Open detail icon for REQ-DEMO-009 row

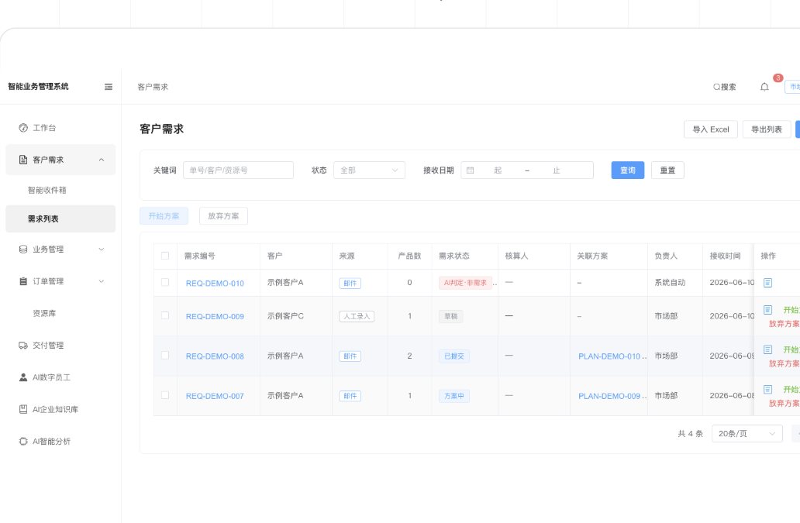click(x=768, y=309)
